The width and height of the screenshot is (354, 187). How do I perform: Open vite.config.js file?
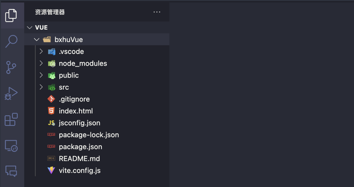[79, 171]
